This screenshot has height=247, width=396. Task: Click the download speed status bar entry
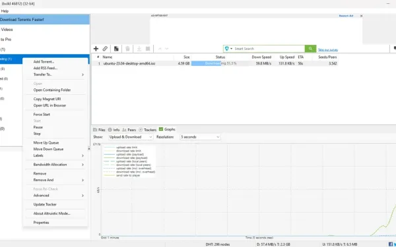click(x=273, y=244)
